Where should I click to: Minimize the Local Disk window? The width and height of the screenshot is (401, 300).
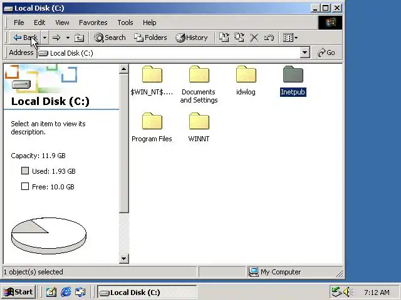click(315, 8)
